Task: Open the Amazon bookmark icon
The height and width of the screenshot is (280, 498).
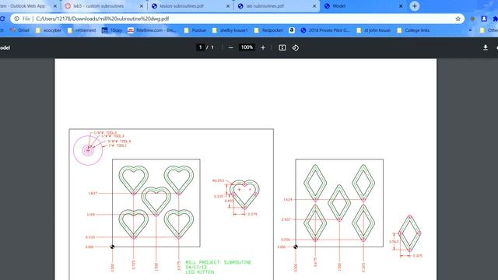Action: [292, 30]
